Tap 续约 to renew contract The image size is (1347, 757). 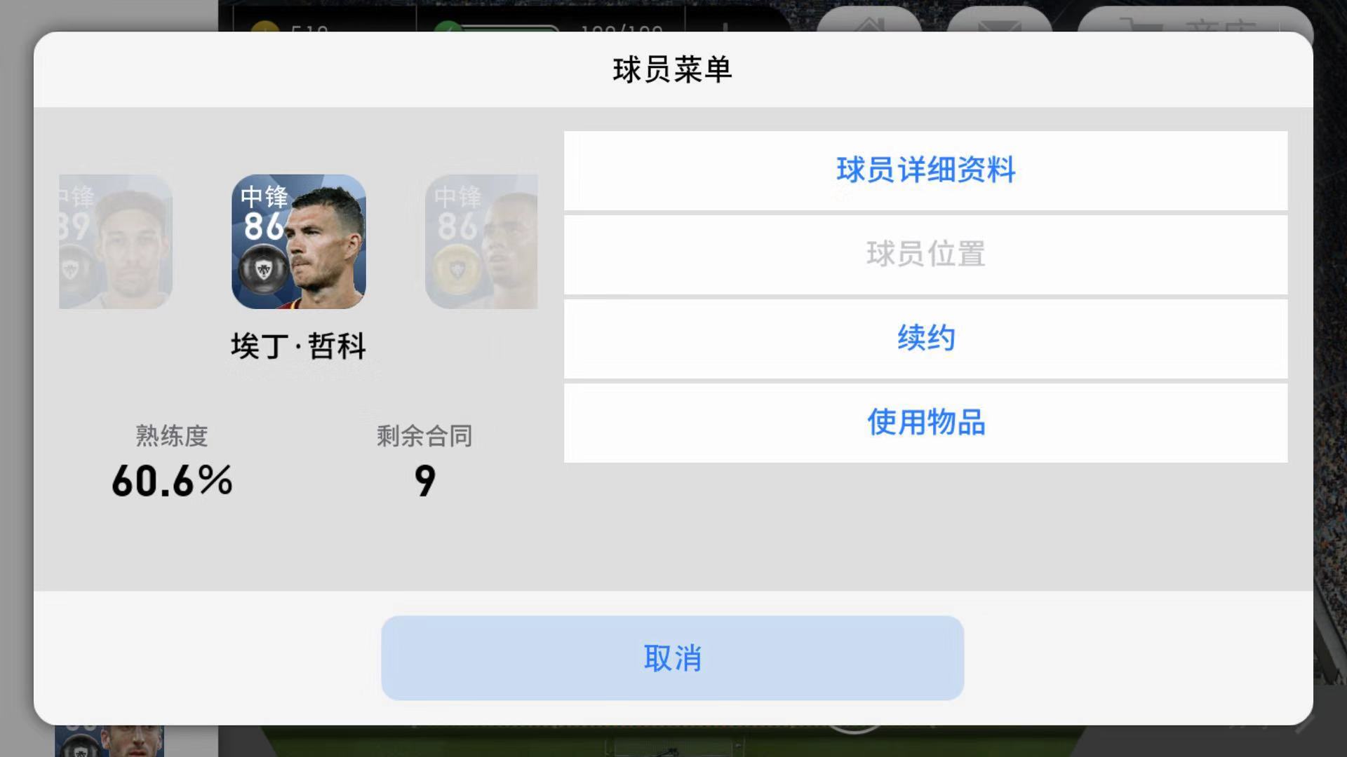925,339
